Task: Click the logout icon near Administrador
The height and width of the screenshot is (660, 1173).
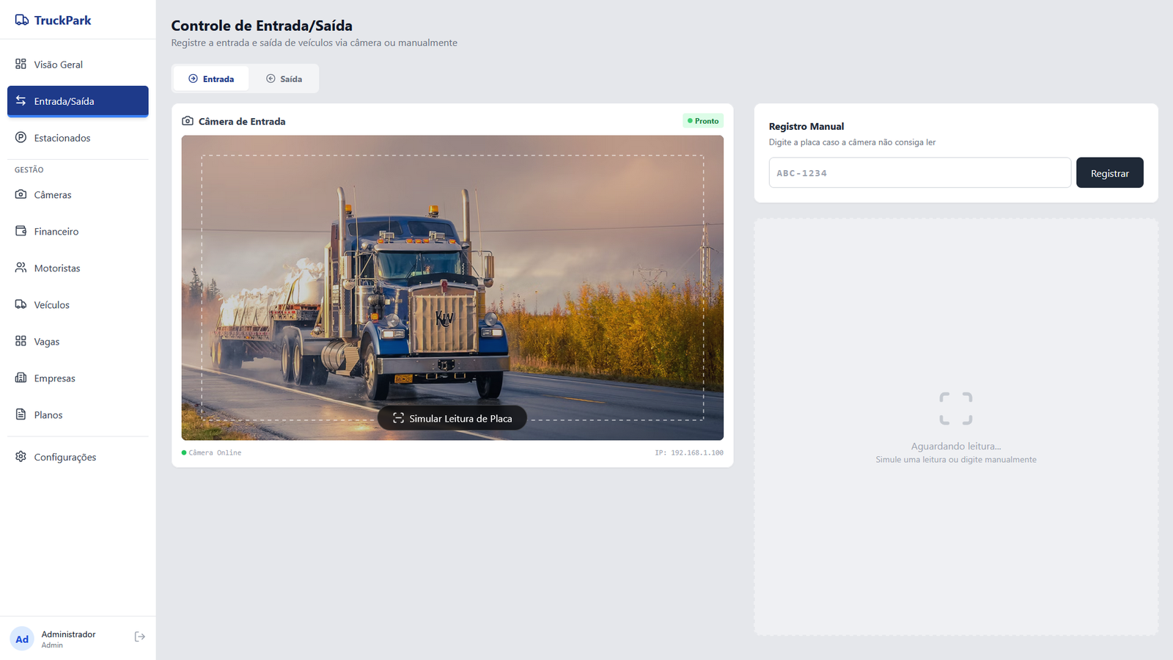Action: [139, 637]
